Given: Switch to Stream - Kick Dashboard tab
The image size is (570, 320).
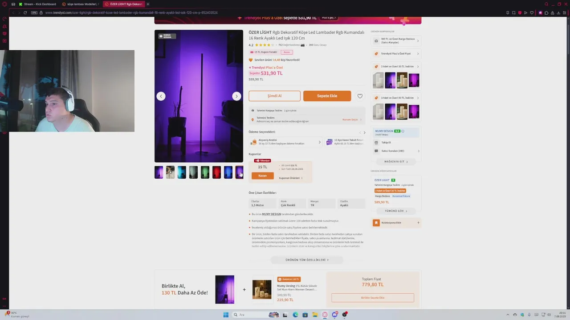Looking at the screenshot, I should (x=37, y=4).
